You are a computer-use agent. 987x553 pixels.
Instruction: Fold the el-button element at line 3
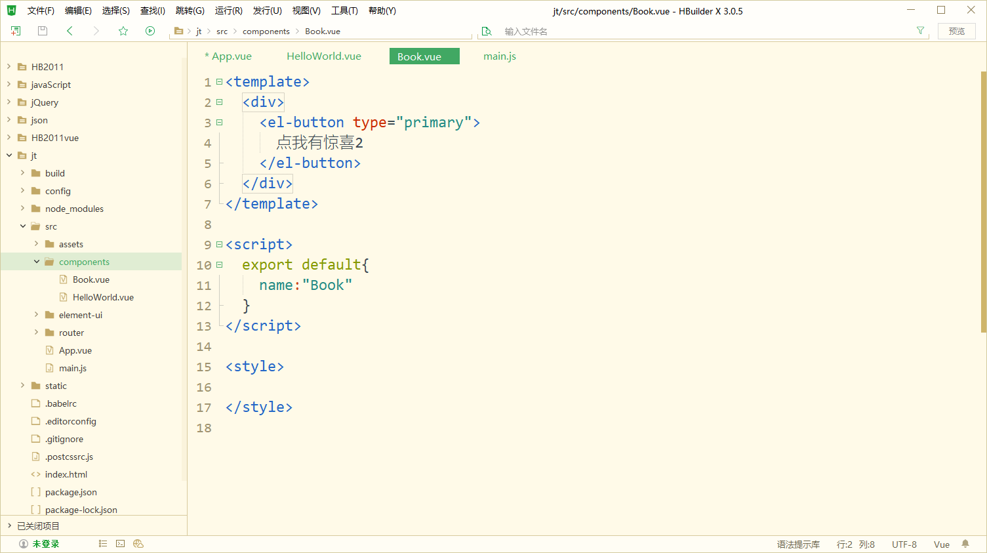point(219,122)
